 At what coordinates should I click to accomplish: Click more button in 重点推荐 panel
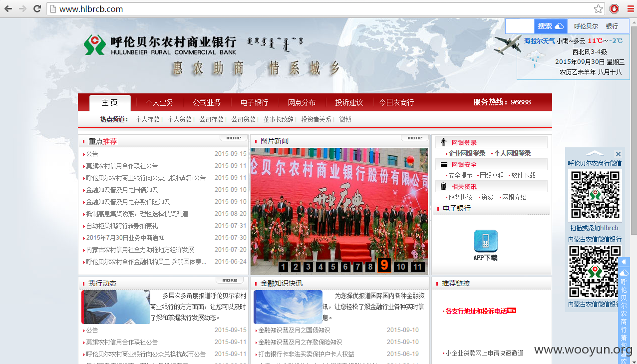(234, 138)
